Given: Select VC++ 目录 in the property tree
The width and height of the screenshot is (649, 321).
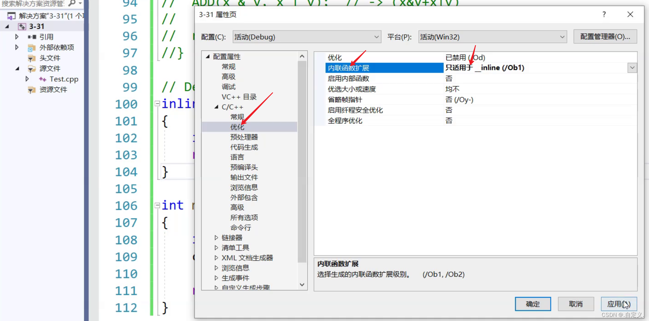Looking at the screenshot, I should pyautogui.click(x=239, y=97).
